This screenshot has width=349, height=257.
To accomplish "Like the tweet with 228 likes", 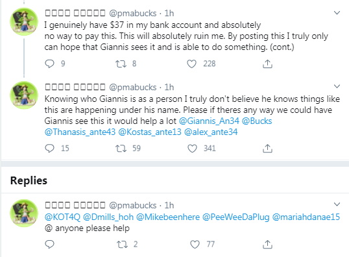I will (191, 64).
